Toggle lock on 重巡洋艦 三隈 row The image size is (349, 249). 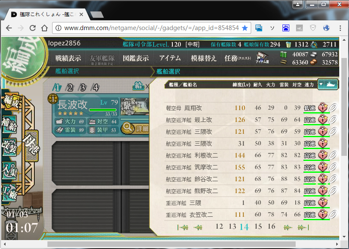[x=322, y=203]
